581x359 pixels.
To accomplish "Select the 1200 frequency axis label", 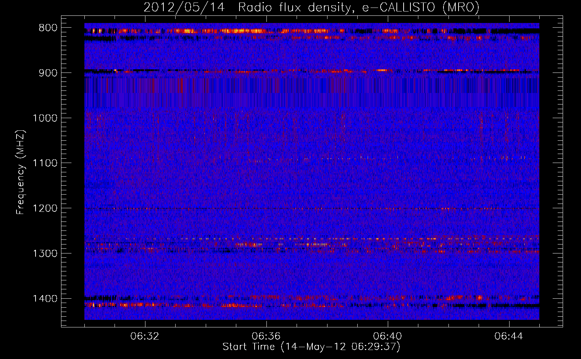I will [45, 209].
